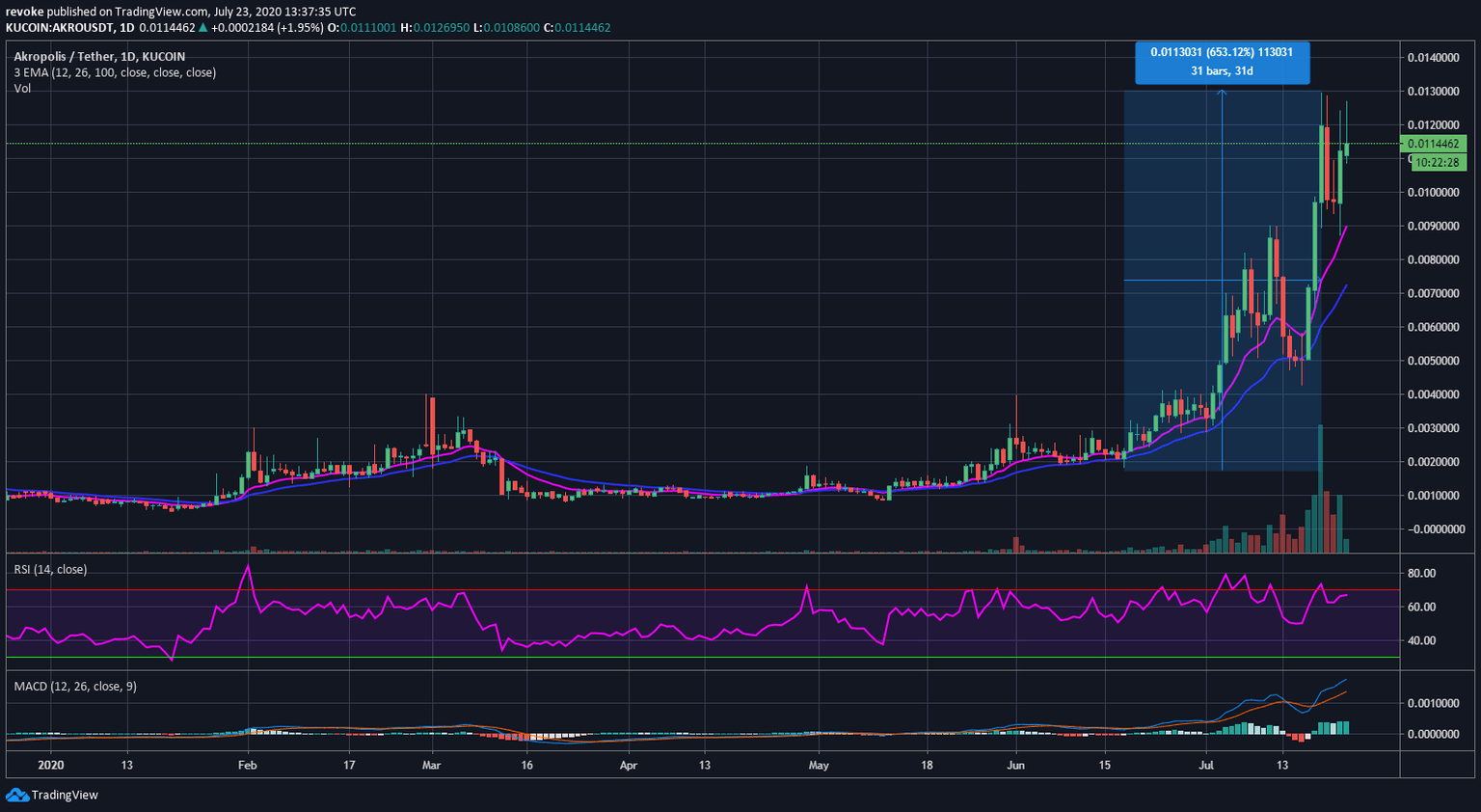
Task: Click the 60.00 RSI axis label
Action: pyautogui.click(x=1421, y=607)
